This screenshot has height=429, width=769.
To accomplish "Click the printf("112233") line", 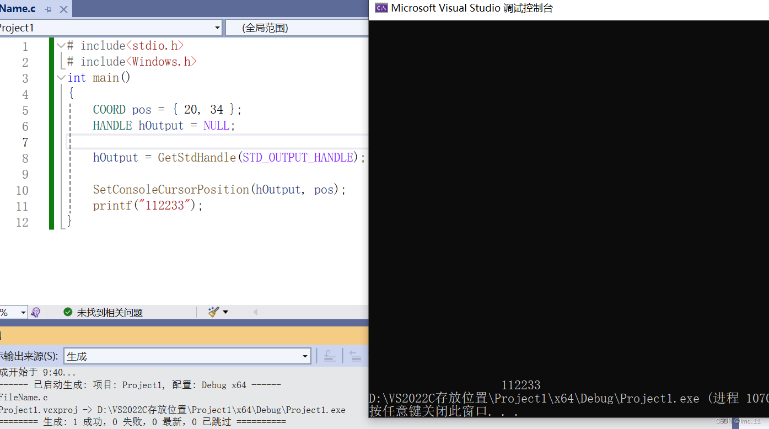I will click(x=148, y=206).
